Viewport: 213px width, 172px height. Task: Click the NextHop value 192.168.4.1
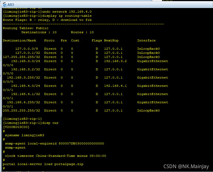[x=115, y=86]
